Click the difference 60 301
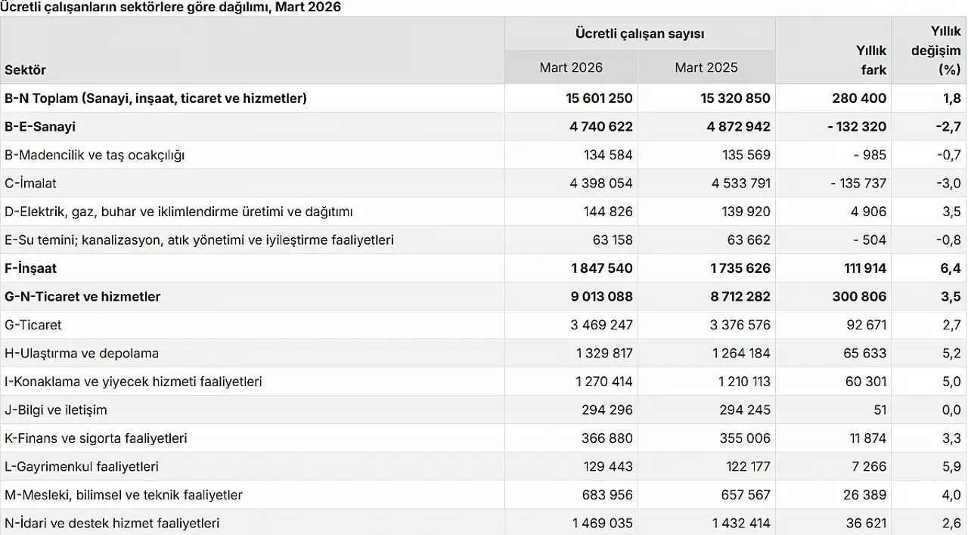Image resolution: width=968 pixels, height=535 pixels. tap(866, 382)
